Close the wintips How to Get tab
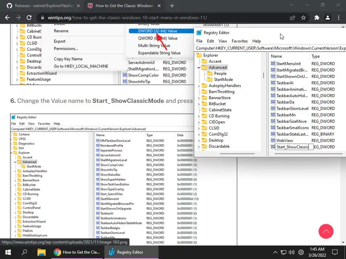The image size is (346, 259). pos(159,6)
